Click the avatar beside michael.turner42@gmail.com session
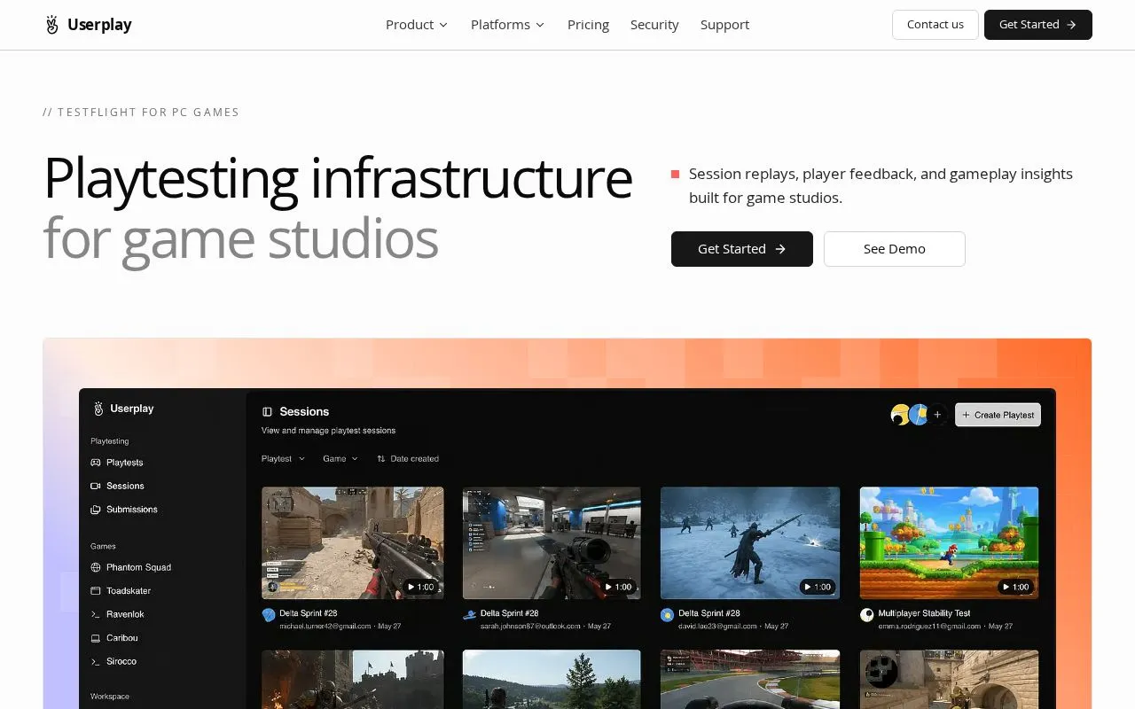This screenshot has height=709, width=1135. coord(269,615)
